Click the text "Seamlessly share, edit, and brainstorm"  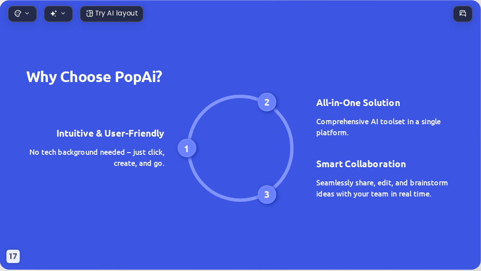[x=382, y=183]
